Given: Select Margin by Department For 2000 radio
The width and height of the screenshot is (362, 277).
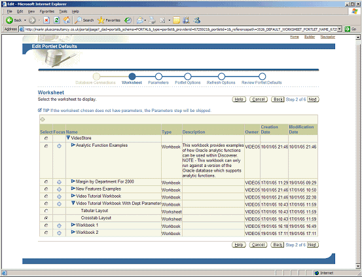Looking at the screenshot, I should tap(46, 182).
